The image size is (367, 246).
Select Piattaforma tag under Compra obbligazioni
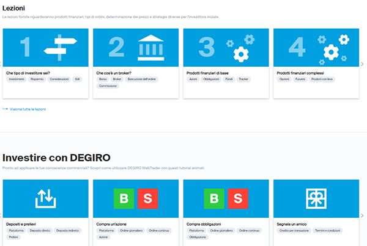pyautogui.click(x=196, y=231)
